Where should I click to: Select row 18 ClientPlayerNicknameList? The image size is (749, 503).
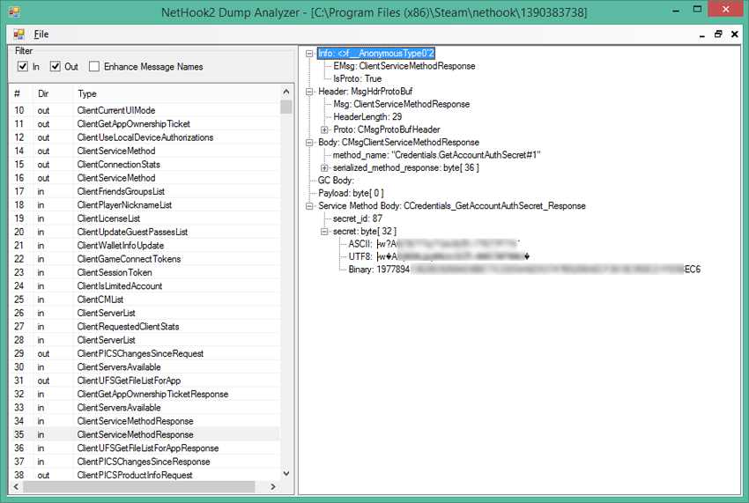click(145, 205)
